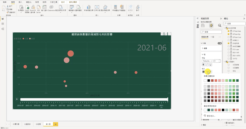
Task: Collapse the Visualizations pane chevron
Action: [x=221, y=19]
